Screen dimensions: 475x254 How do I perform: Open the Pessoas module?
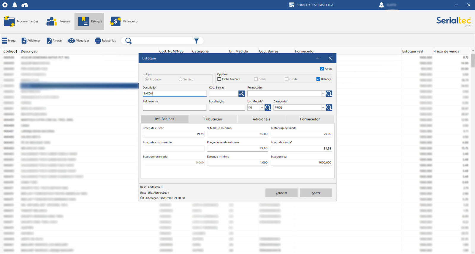(58, 21)
